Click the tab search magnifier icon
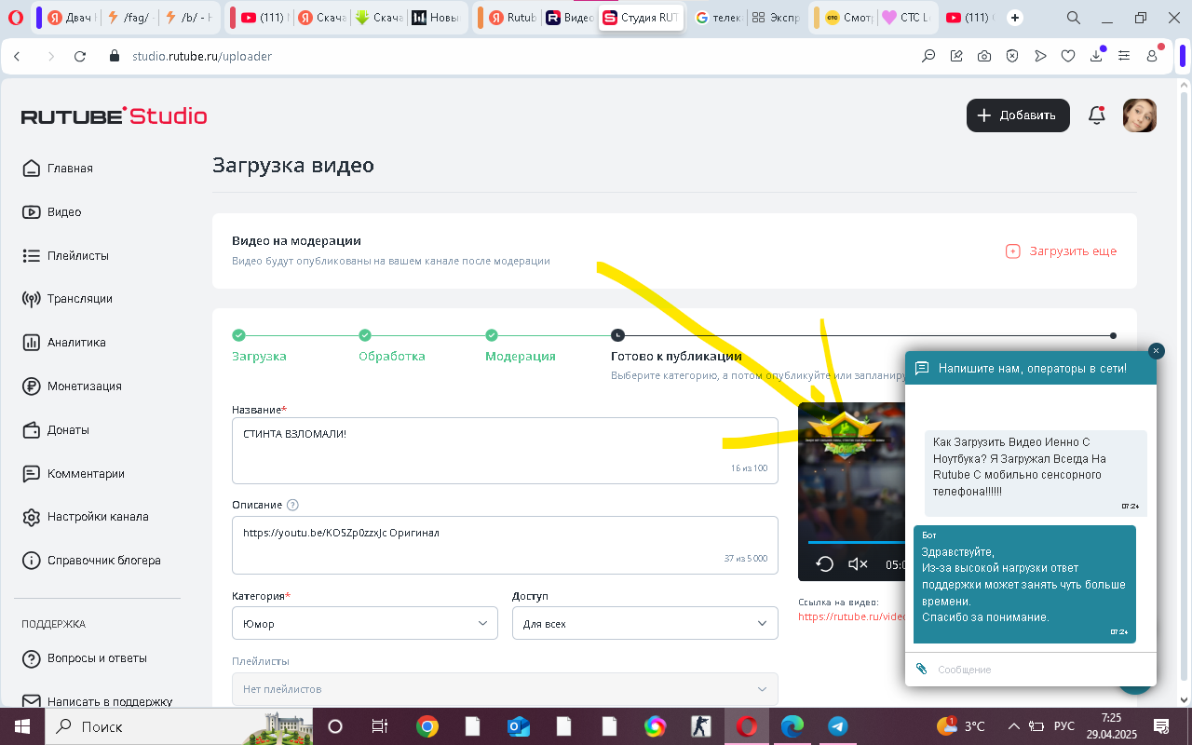The height and width of the screenshot is (745, 1192). [x=1074, y=18]
